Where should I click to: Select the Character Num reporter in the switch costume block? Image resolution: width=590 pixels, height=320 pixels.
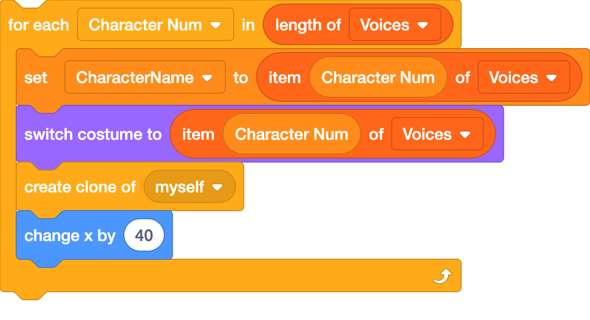pyautogui.click(x=291, y=134)
